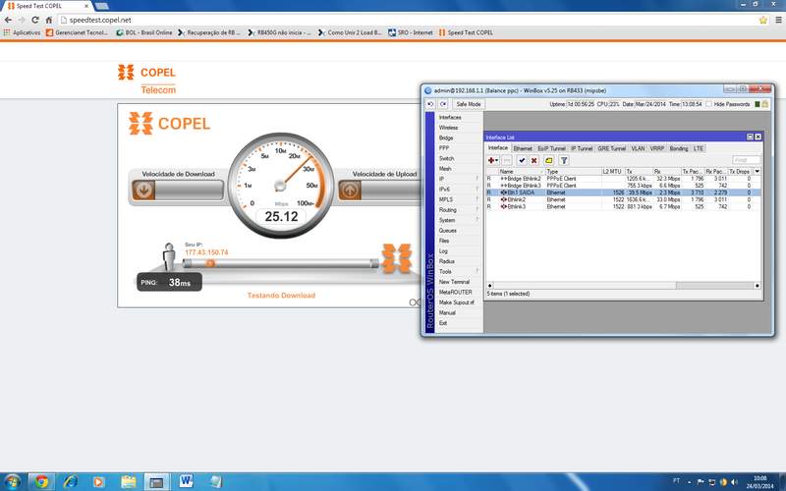This screenshot has width=786, height=491.
Task: Click the Chrome bookmark star icon
Action: coord(763,20)
